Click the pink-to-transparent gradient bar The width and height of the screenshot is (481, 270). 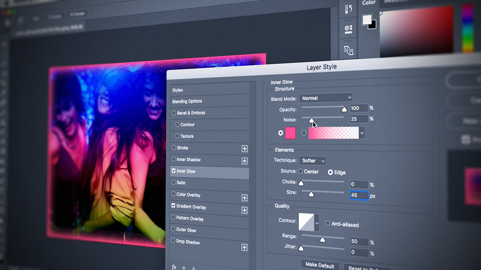pos(333,133)
